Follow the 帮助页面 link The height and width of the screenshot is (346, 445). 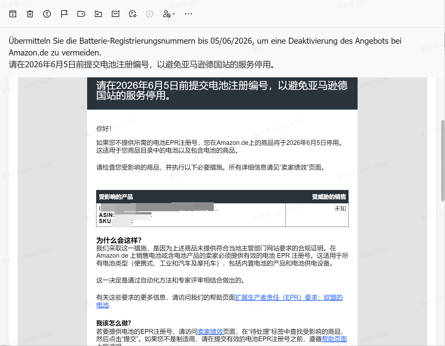pyautogui.click(x=334, y=339)
